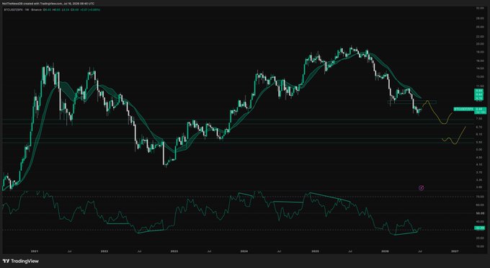Click the TradingView logo in the footer
This screenshot has height=268, width=490.
coord(21,261)
